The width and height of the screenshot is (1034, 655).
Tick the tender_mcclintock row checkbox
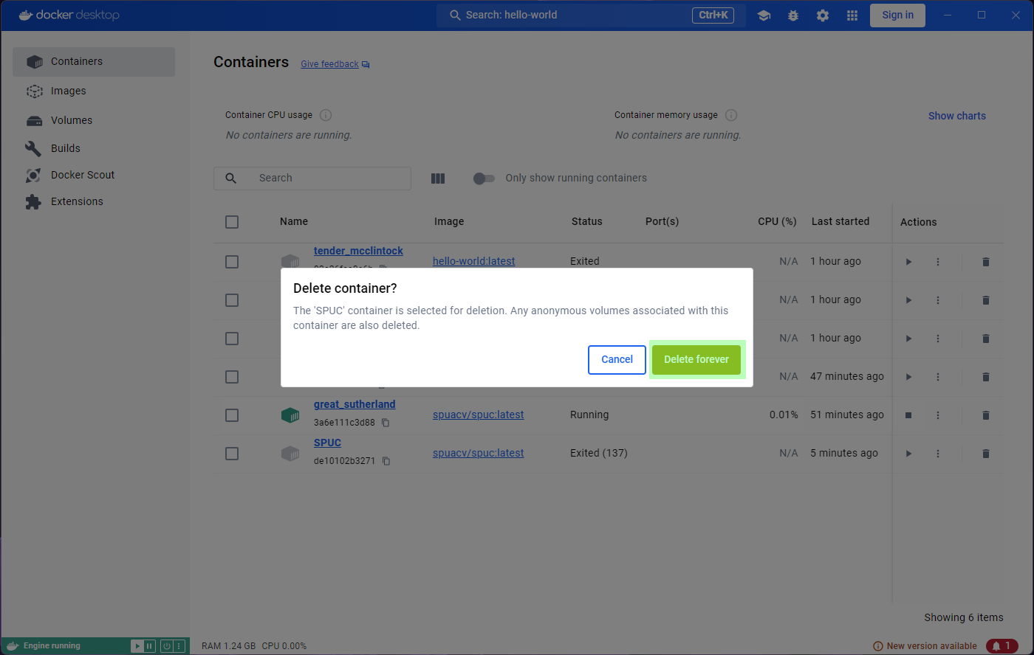[x=232, y=262]
